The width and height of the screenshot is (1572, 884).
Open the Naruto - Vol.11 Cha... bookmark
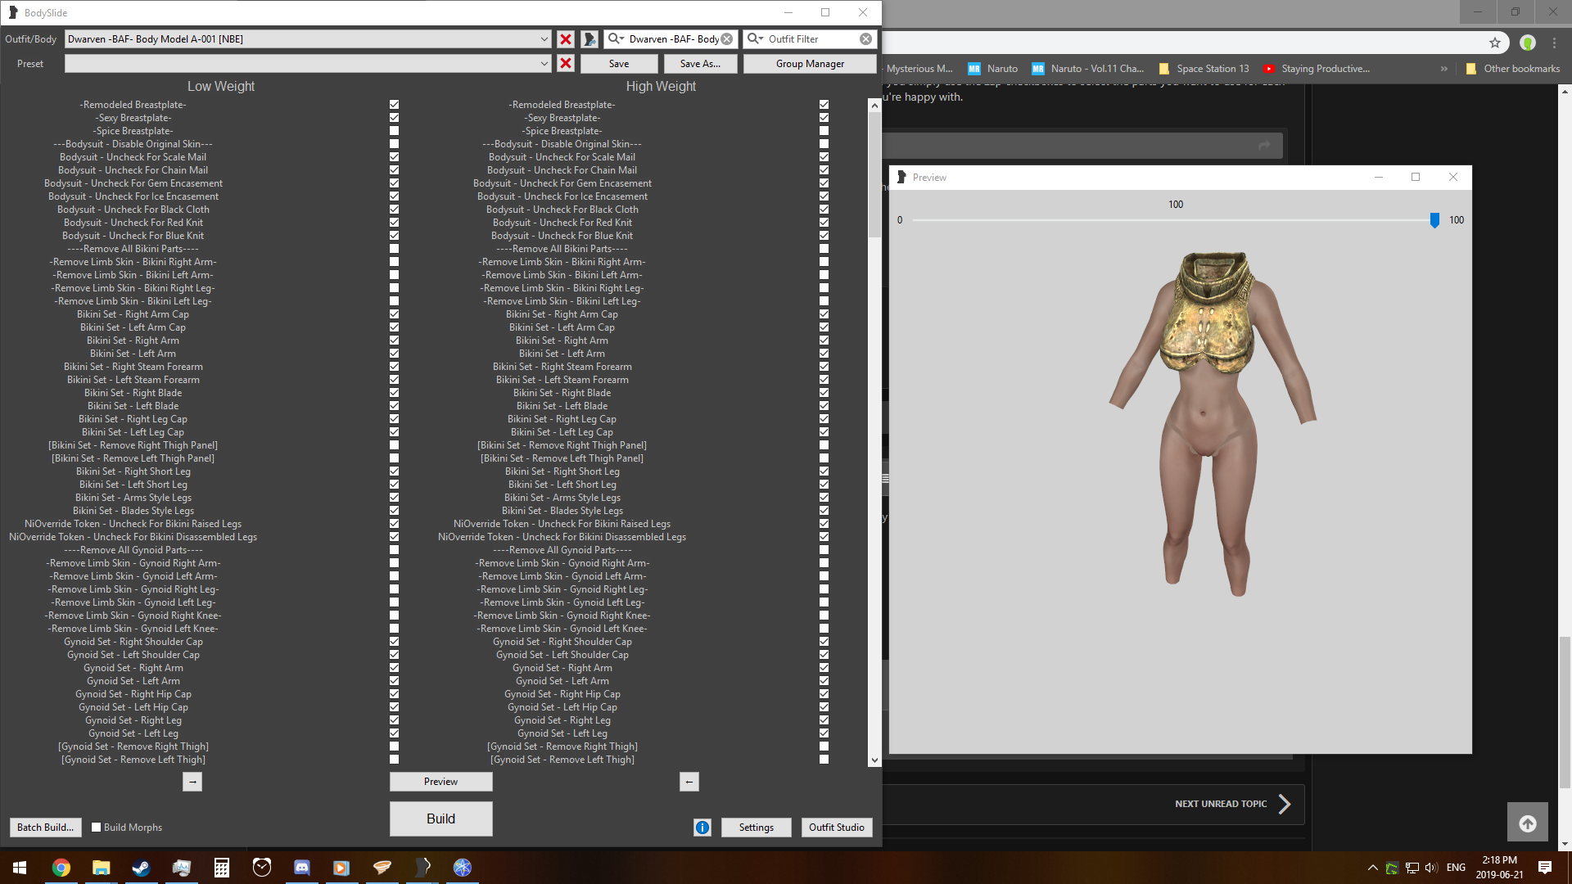[1088, 69]
